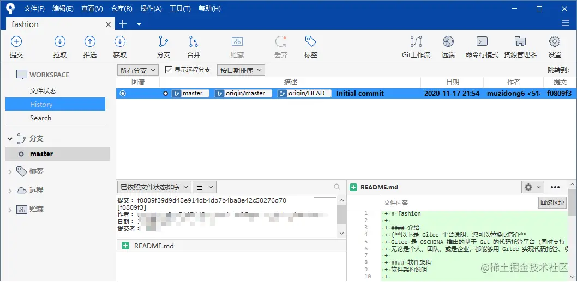Viewport: 577px width, 282px height.
Task: Open the 编辑(E) menu
Action: point(63,9)
